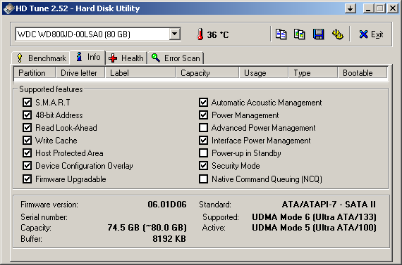Minimize the HD Tune window

pos(368,8)
